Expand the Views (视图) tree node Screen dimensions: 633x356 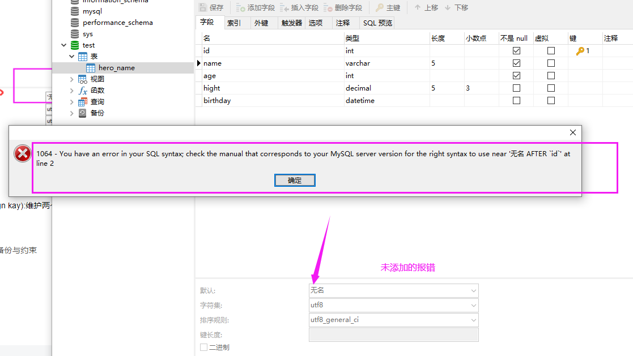[x=72, y=79]
